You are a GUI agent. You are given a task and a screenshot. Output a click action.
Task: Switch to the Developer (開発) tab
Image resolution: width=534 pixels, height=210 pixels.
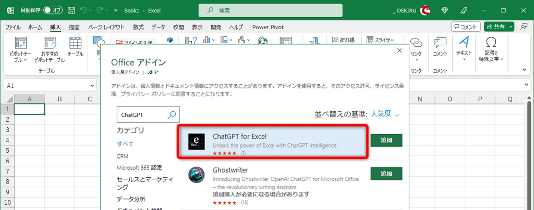click(x=216, y=27)
